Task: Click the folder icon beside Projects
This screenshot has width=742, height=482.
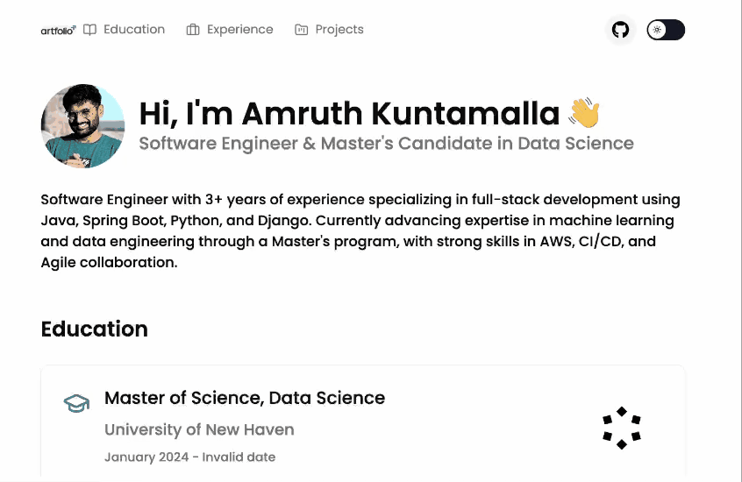Action: 302,30
